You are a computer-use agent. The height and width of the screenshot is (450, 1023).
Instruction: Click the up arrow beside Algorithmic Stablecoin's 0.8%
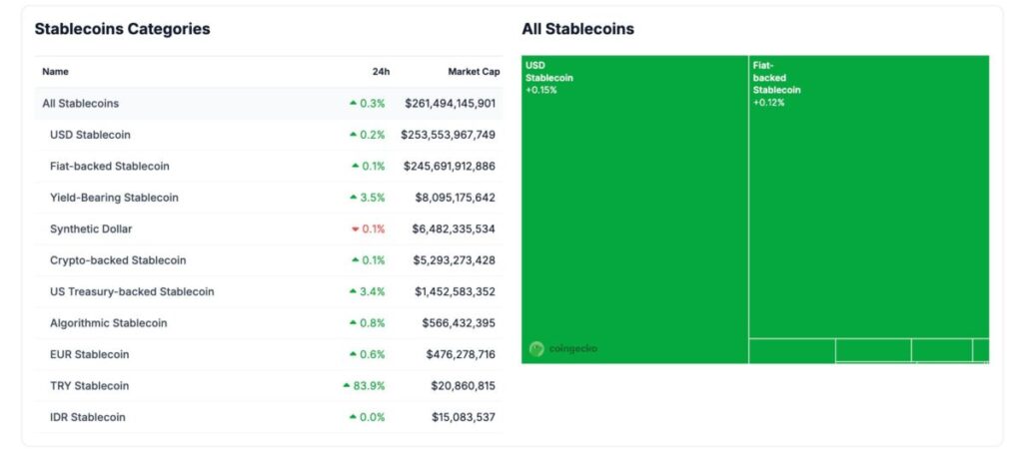tap(353, 323)
